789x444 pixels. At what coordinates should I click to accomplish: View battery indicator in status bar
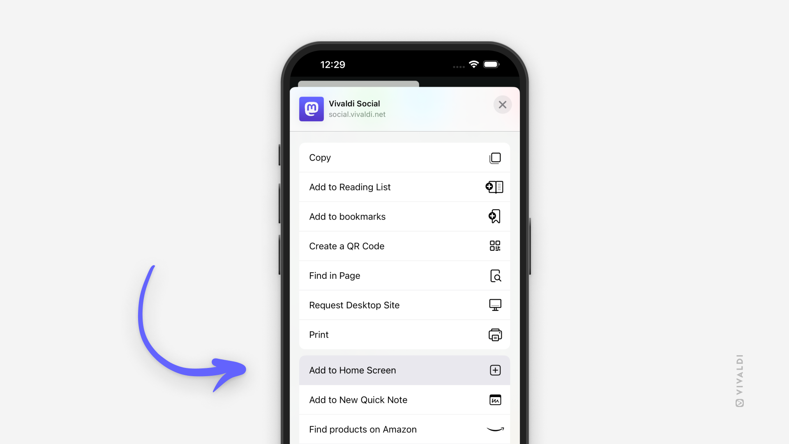489,65
